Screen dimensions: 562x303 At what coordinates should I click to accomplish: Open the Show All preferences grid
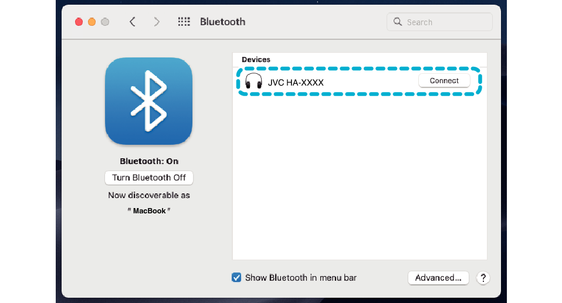click(x=184, y=22)
